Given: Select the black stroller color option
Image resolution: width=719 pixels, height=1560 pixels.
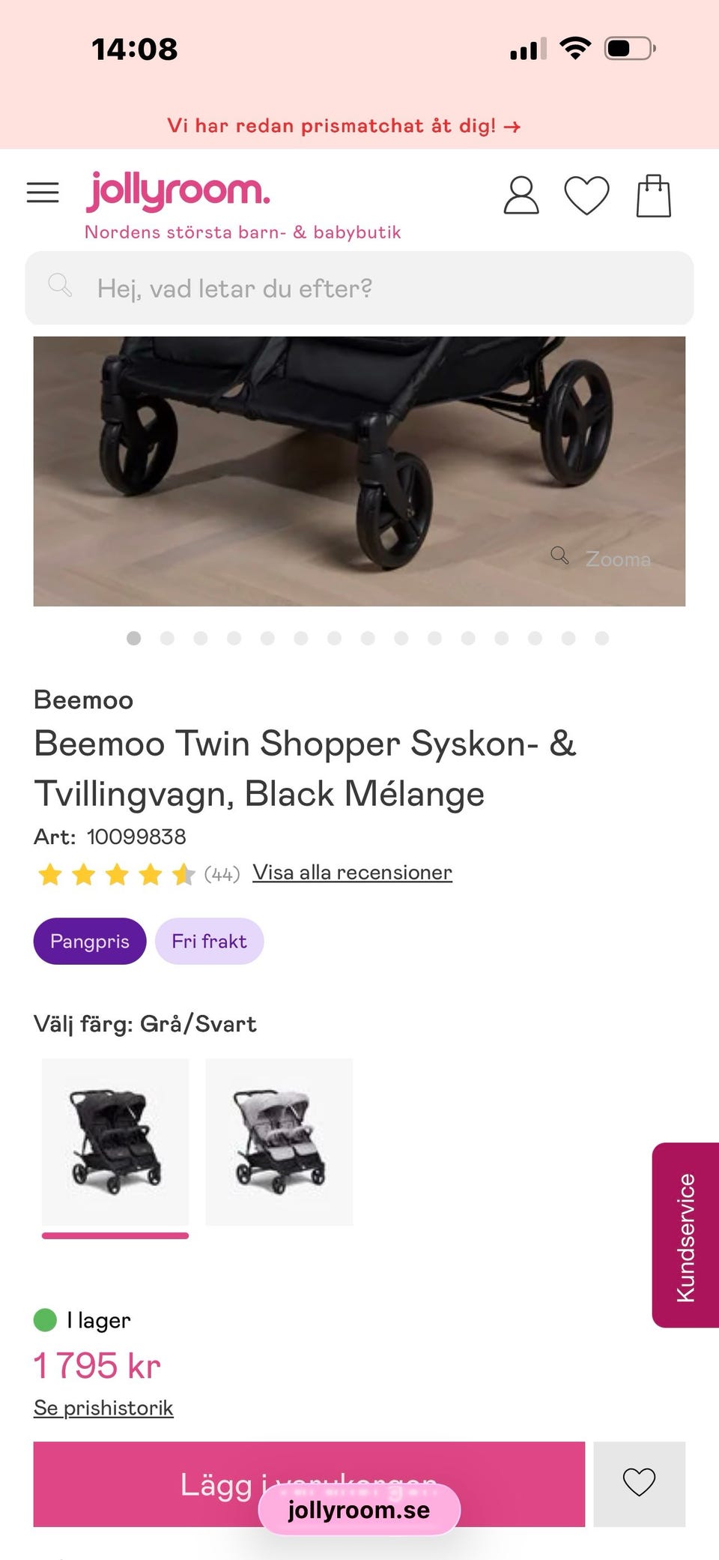Looking at the screenshot, I should tap(115, 1142).
